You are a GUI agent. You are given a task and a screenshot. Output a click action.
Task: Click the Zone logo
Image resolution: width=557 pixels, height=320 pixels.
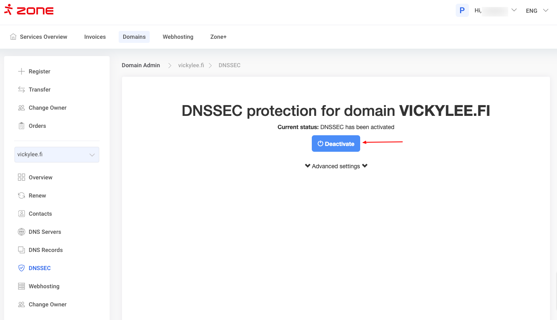click(29, 10)
